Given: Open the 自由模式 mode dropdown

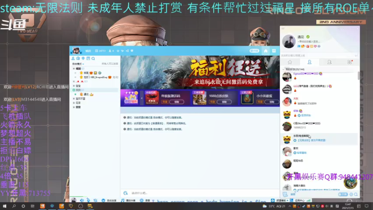Looking at the screenshot, I should click(x=78, y=64).
